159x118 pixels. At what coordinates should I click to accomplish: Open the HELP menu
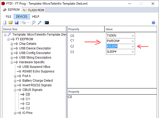pyautogui.click(x=36, y=17)
